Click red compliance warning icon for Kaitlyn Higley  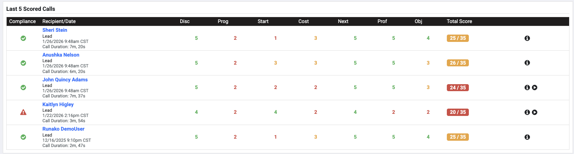coord(23,112)
